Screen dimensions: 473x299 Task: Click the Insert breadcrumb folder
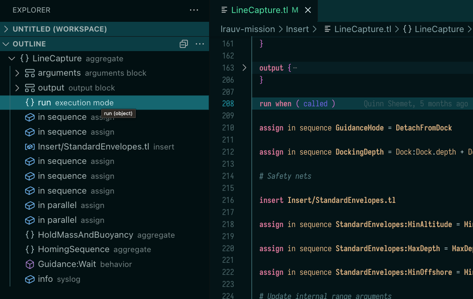(297, 29)
